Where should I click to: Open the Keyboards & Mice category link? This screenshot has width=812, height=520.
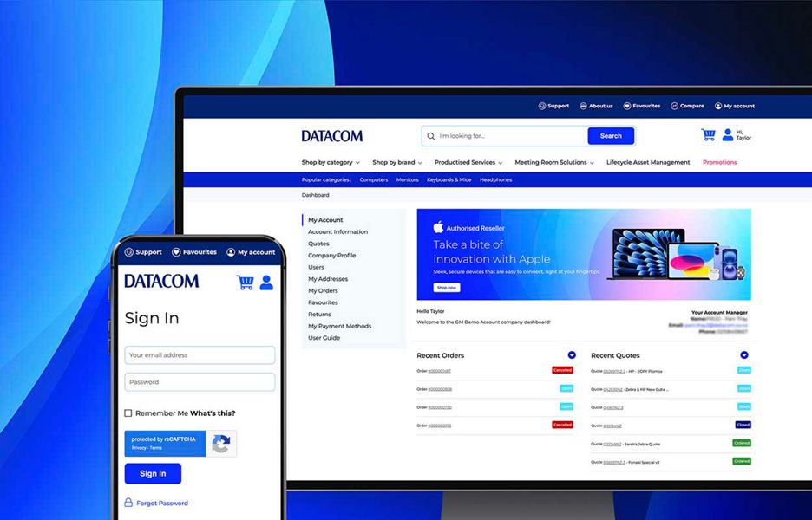[449, 180]
